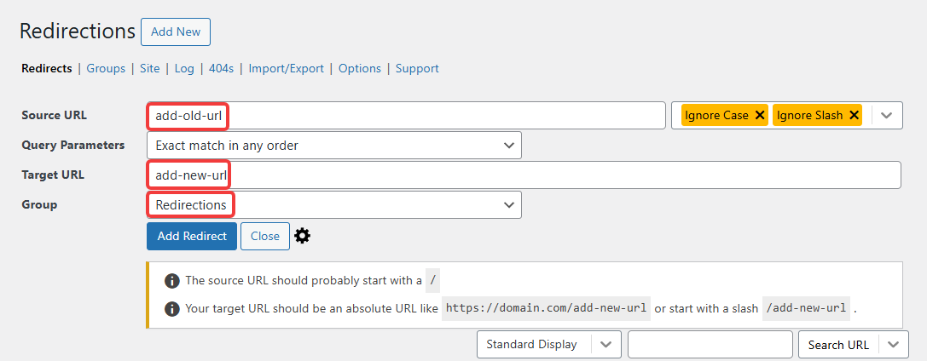The image size is (927, 361).
Task: Switch to the Groups tab
Action: [x=106, y=68]
